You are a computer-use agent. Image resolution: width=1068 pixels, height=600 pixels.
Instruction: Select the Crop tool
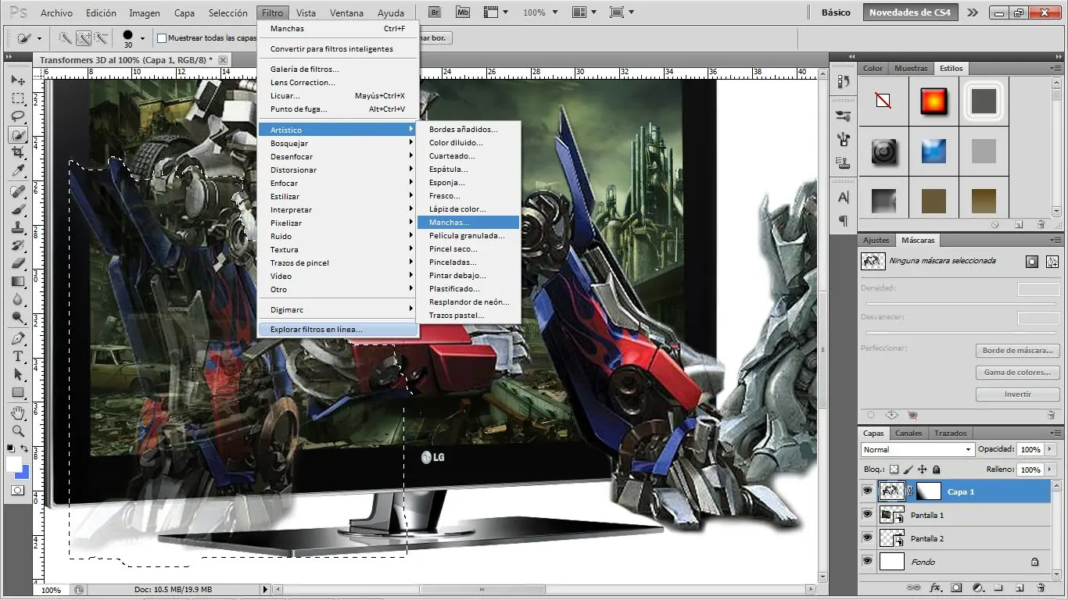(x=18, y=152)
